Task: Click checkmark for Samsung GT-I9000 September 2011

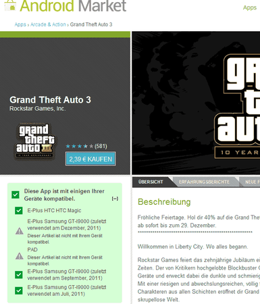Action: (19, 275)
